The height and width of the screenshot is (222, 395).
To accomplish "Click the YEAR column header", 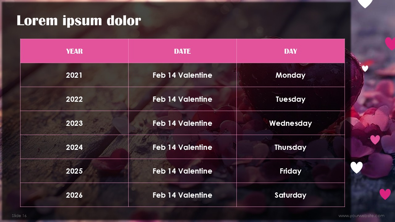I will pyautogui.click(x=74, y=51).
